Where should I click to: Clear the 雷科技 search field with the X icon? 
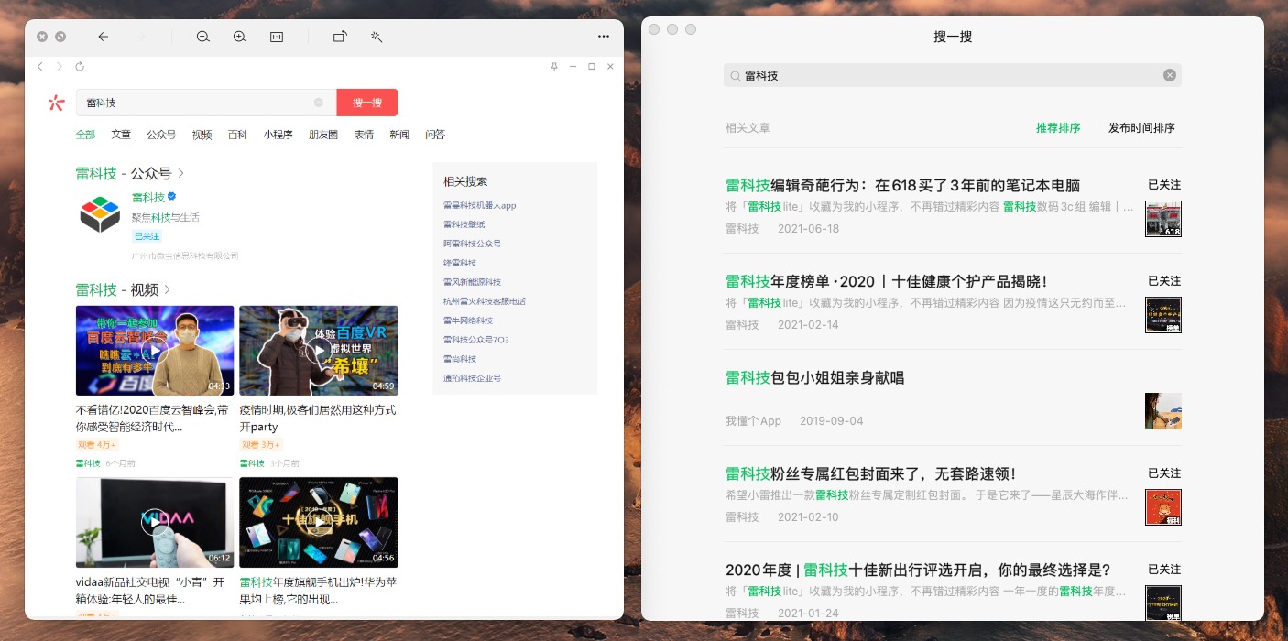click(1169, 75)
